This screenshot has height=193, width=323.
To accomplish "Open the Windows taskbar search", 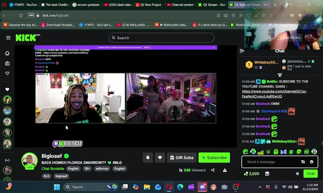I will [x=91, y=187].
